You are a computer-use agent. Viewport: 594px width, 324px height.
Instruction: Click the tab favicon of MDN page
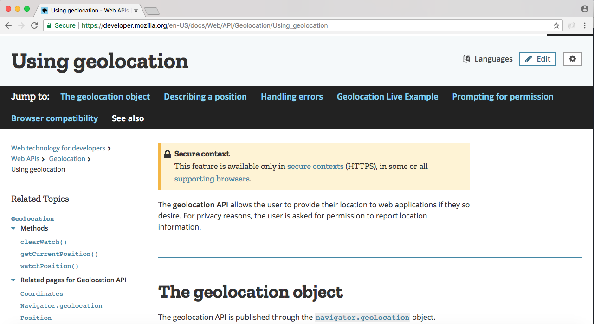click(x=45, y=10)
